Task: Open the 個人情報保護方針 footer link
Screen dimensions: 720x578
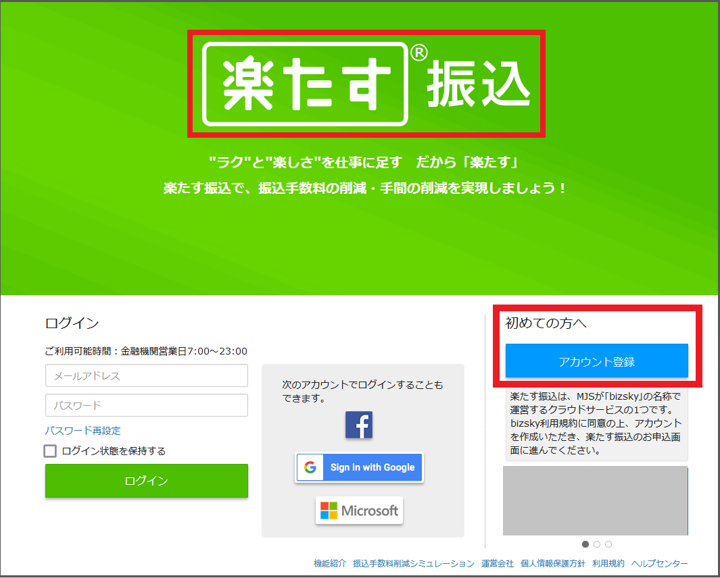Action: [x=553, y=563]
